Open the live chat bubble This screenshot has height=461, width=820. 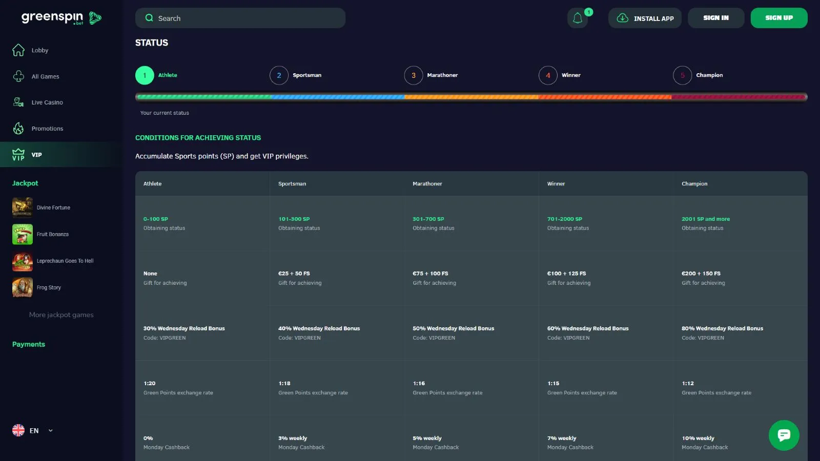click(x=784, y=435)
